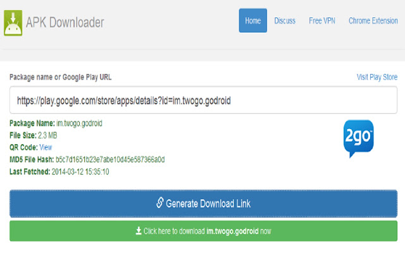Click the Generate Download Link button

[203, 204]
